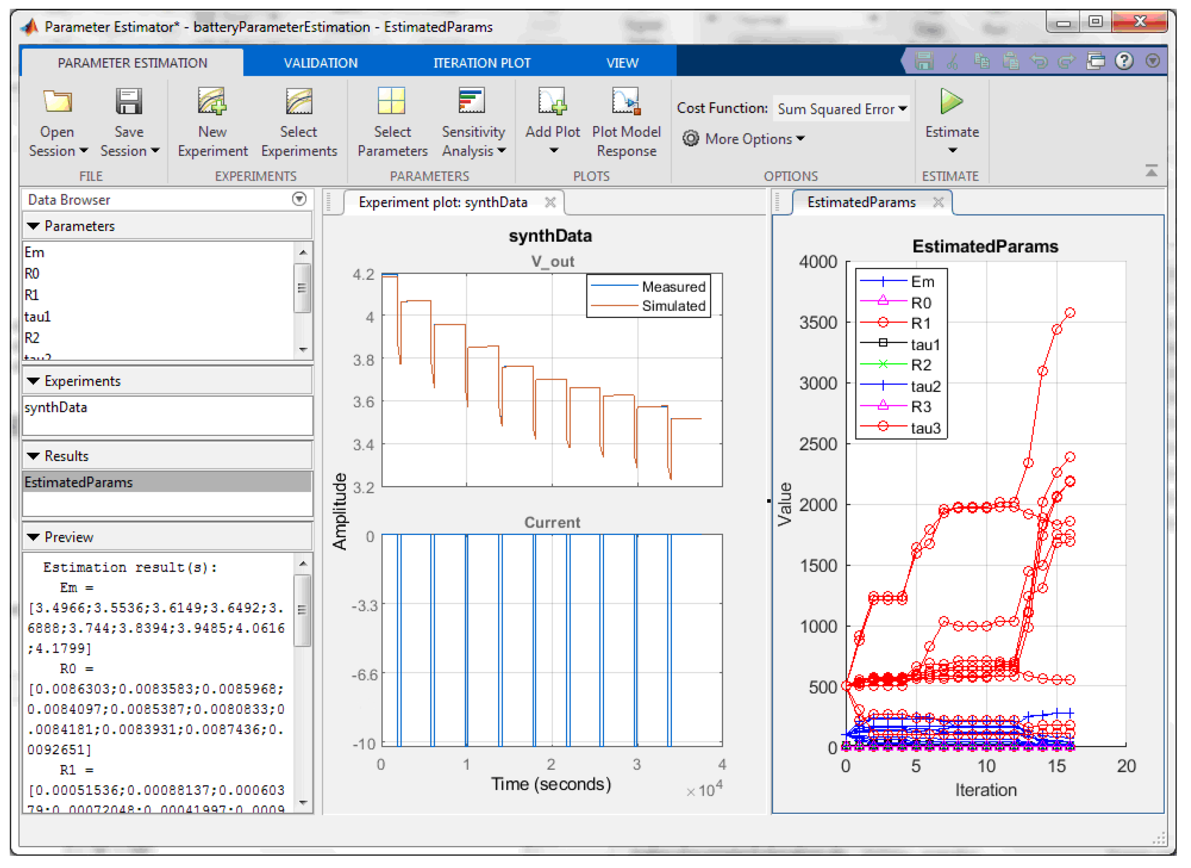Click the Save Session floppy icon
This screenshot has width=1191, height=868.
click(x=128, y=102)
